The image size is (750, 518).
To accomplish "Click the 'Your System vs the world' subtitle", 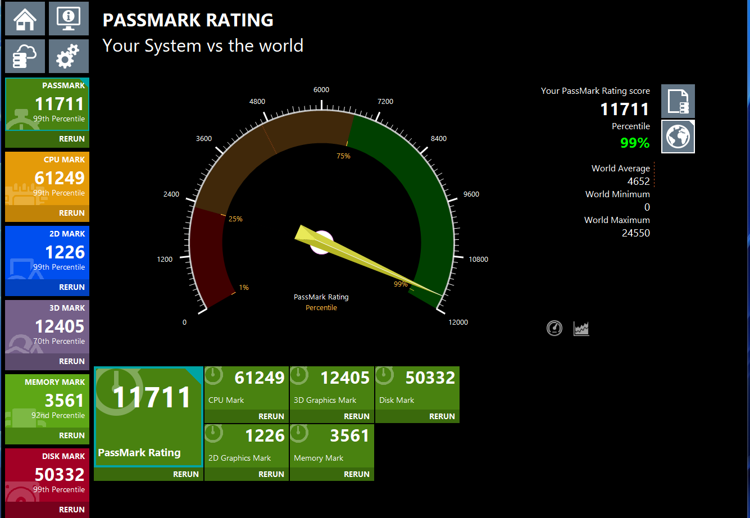I will pos(203,46).
